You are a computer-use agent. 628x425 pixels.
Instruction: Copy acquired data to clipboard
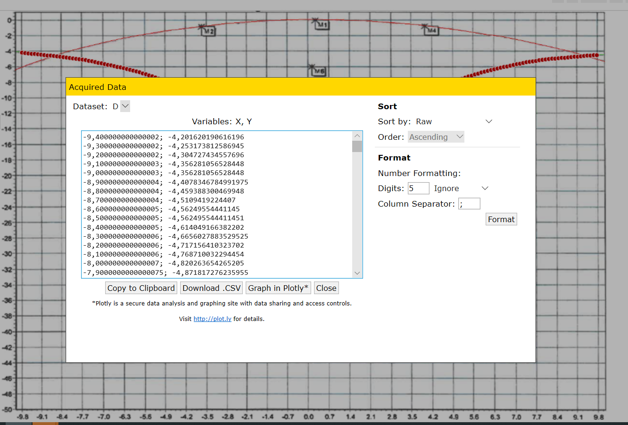pos(140,288)
